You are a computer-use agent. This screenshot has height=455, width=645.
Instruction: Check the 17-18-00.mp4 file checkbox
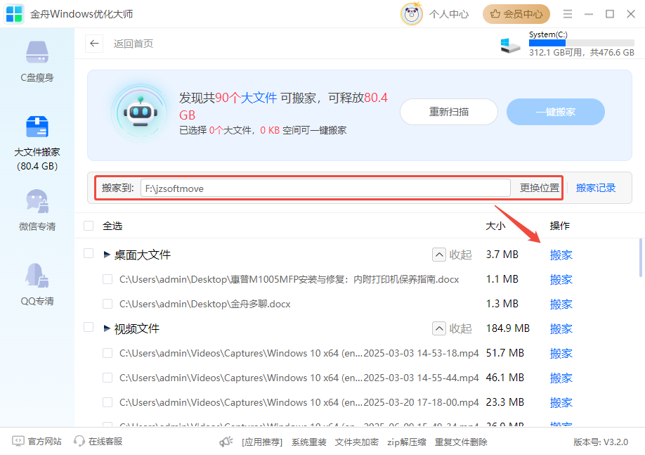coord(107,402)
